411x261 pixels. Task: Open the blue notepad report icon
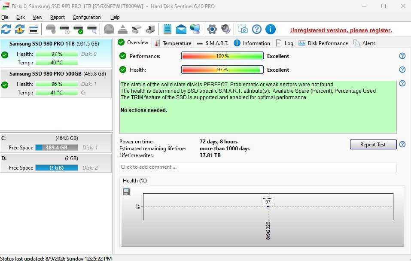[x=167, y=29]
